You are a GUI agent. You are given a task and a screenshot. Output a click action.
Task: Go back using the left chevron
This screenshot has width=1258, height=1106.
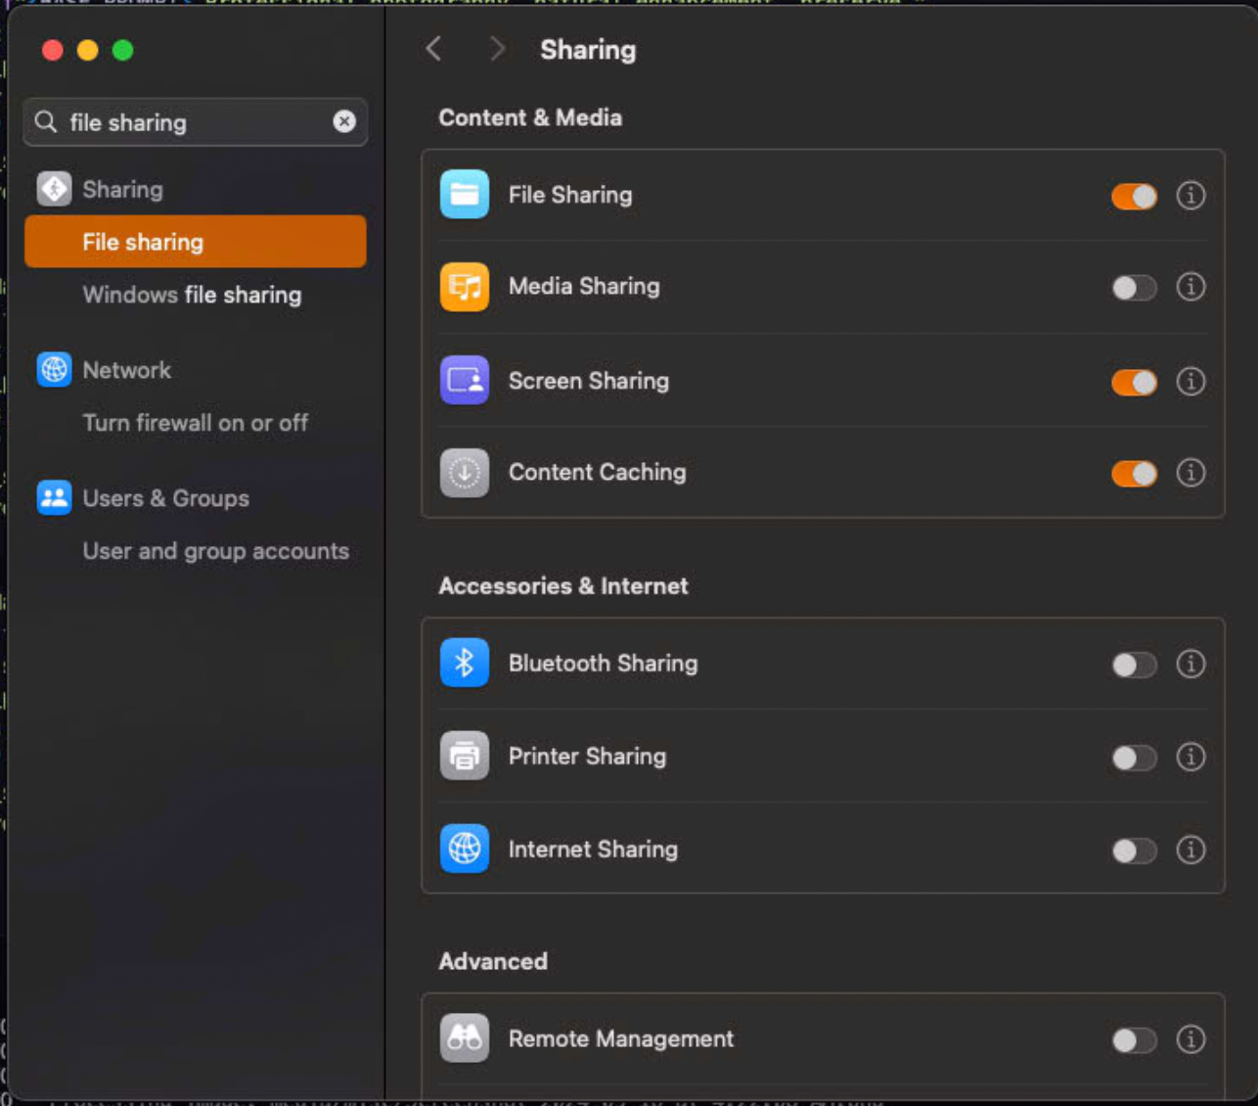(x=434, y=49)
